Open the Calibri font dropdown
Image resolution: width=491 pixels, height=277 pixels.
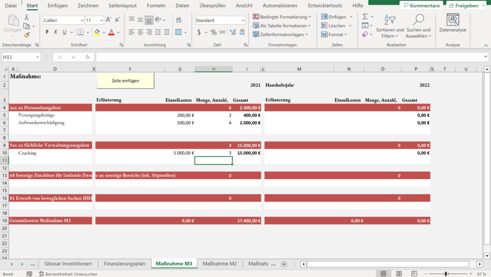pos(82,21)
